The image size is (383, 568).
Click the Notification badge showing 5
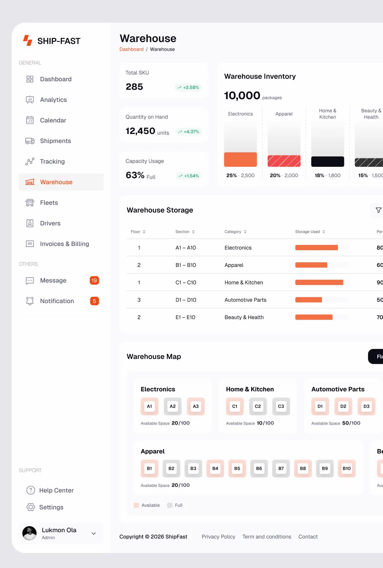[94, 301]
